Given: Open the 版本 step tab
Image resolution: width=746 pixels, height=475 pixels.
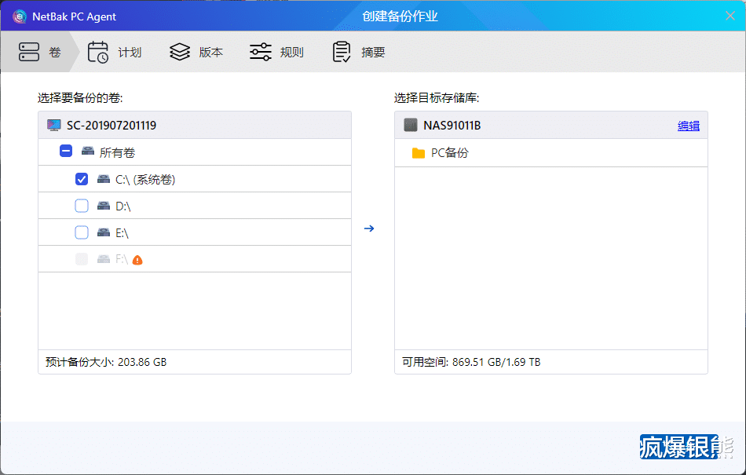Looking at the screenshot, I should [x=196, y=52].
